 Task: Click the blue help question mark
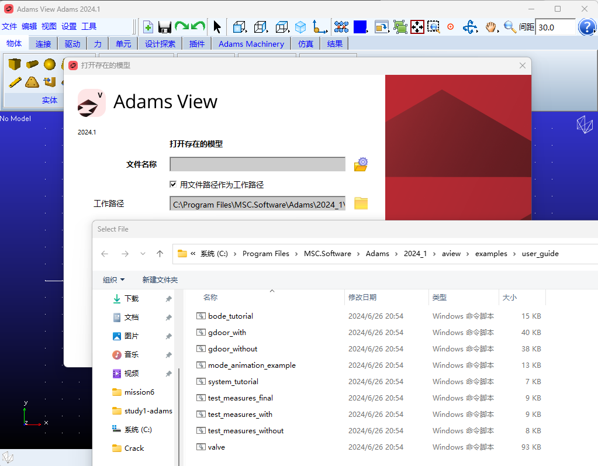[x=586, y=27]
